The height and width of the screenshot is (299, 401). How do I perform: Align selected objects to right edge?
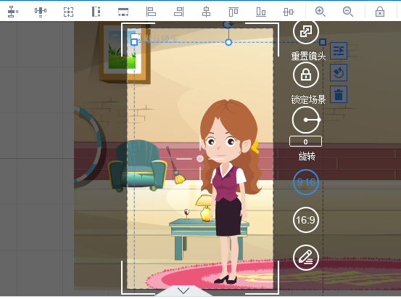click(x=179, y=12)
